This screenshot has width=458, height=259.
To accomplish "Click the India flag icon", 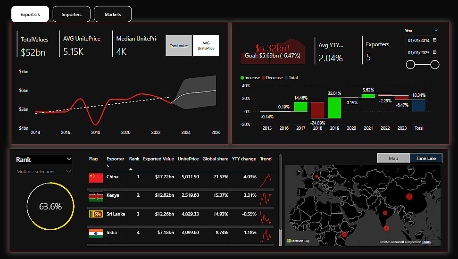I will point(96,234).
